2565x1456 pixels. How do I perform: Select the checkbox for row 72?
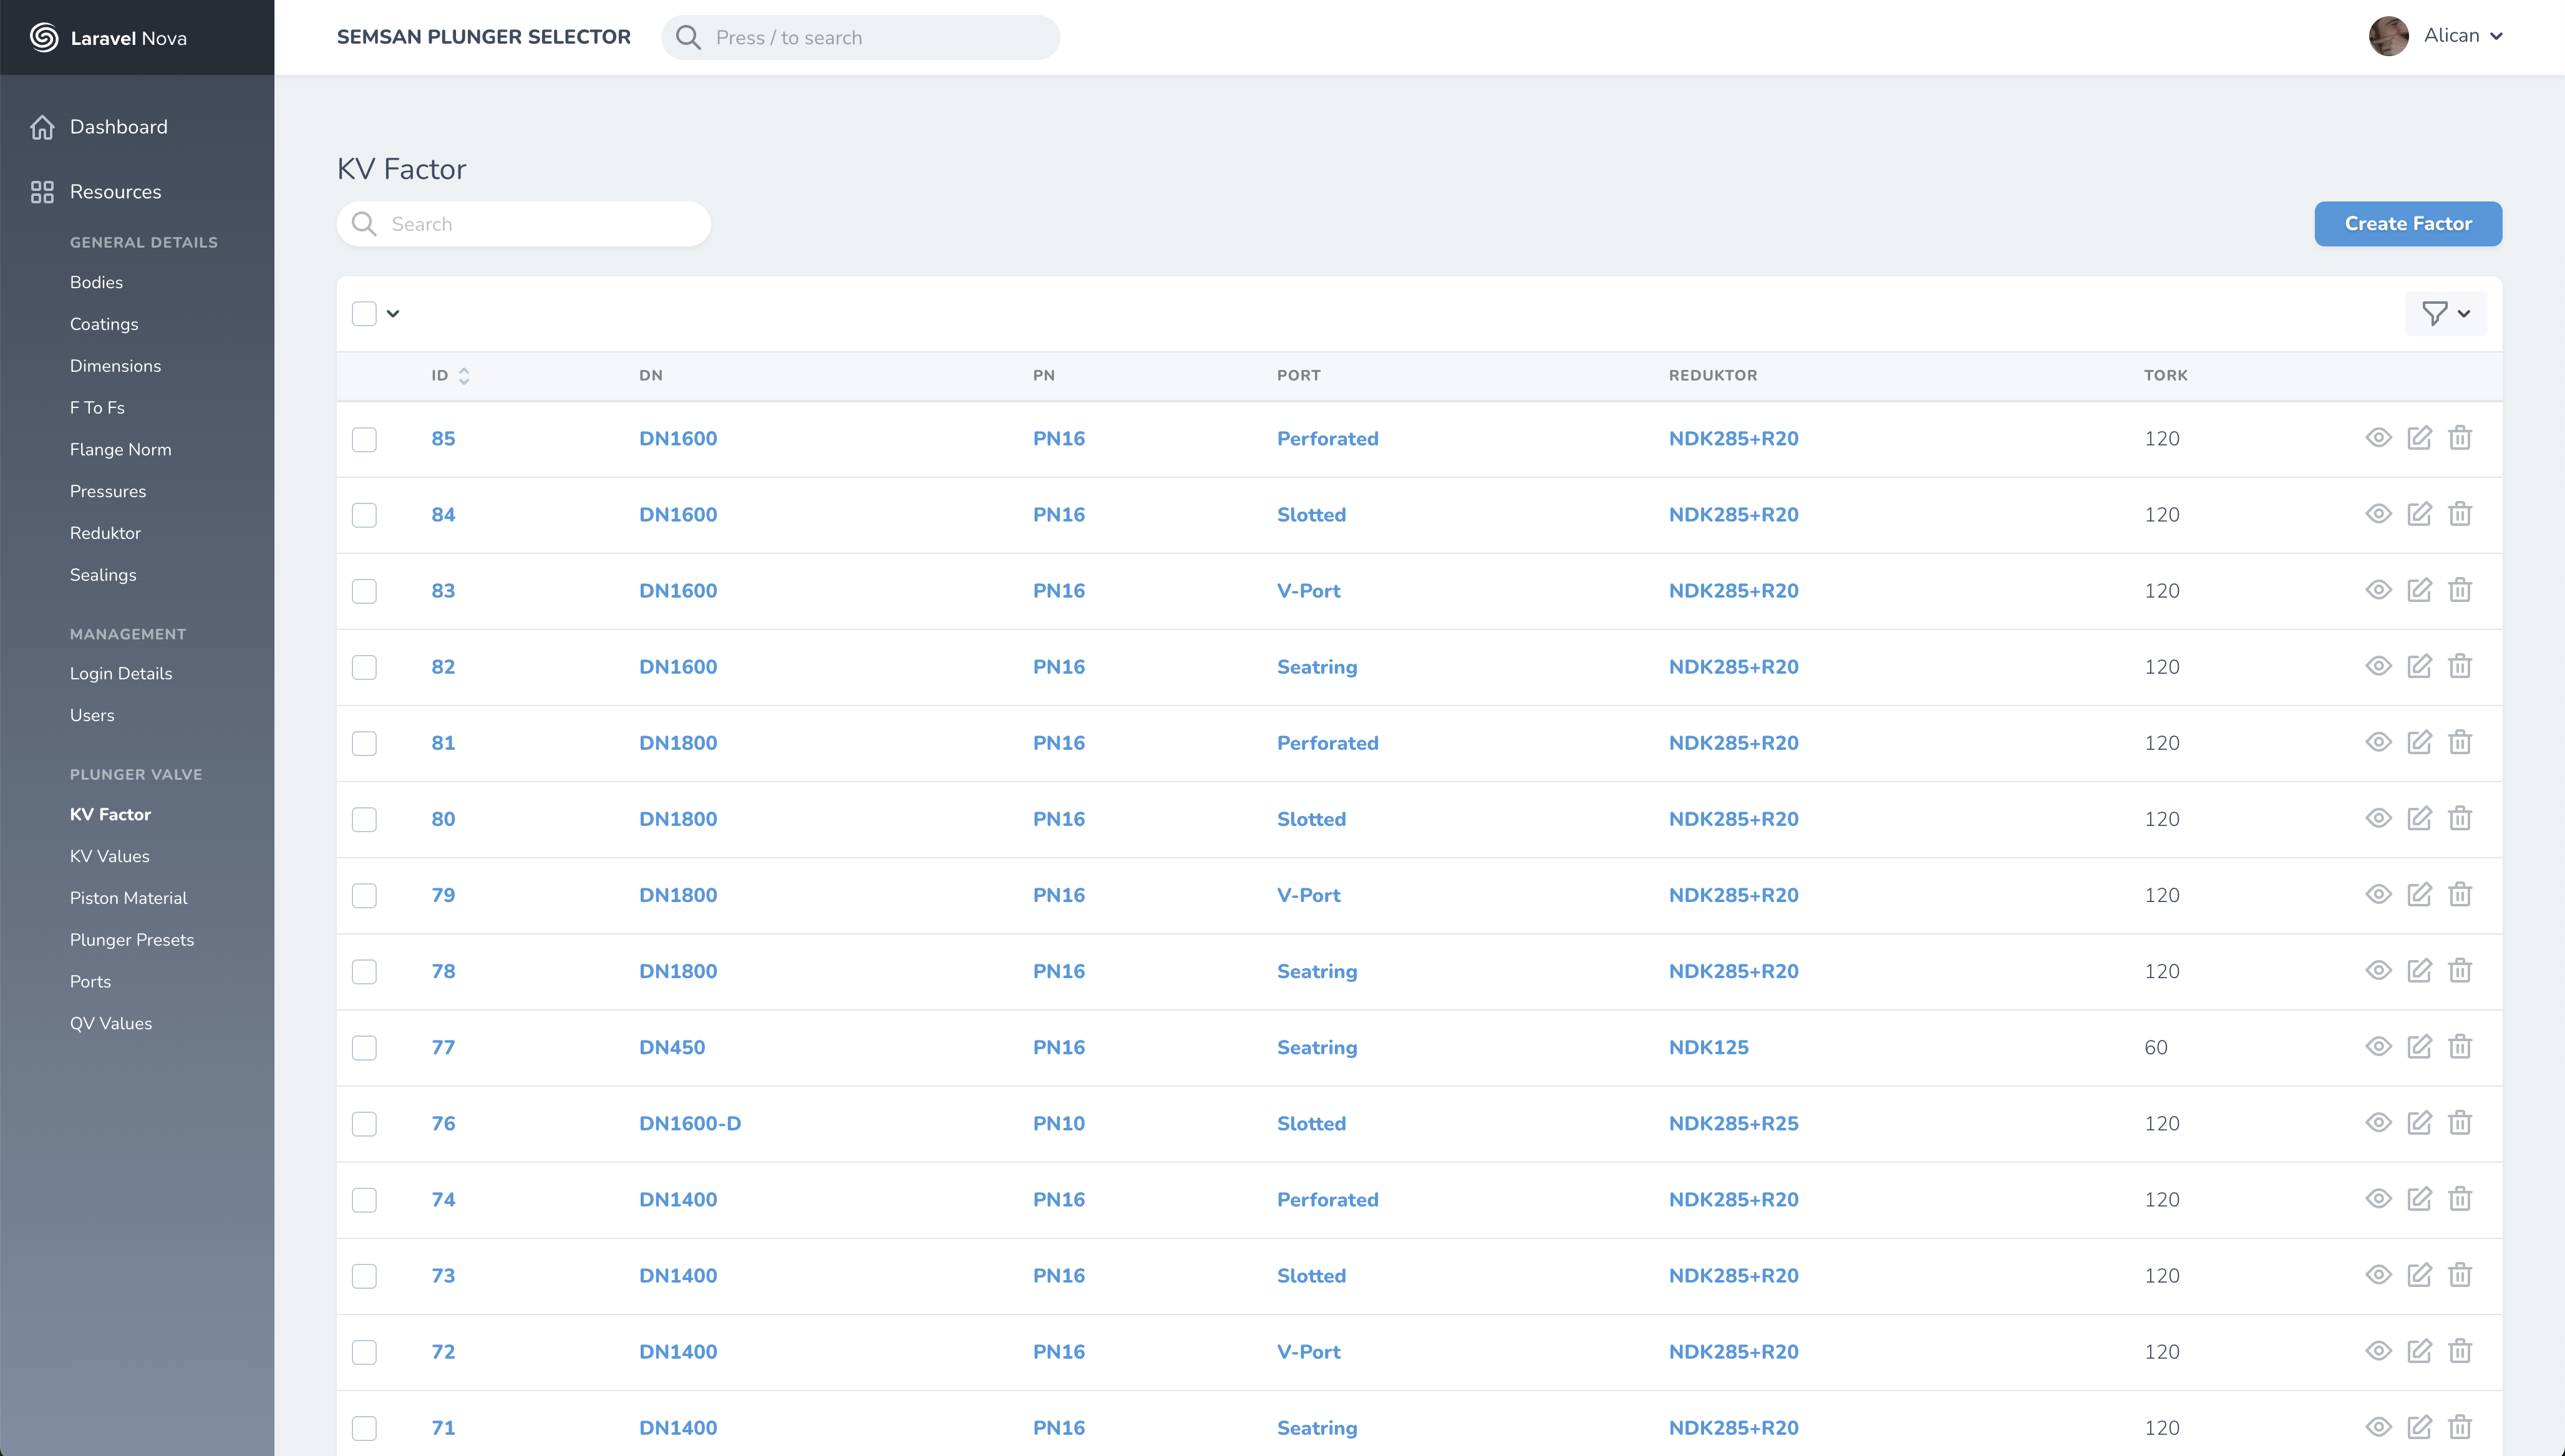[364, 1352]
